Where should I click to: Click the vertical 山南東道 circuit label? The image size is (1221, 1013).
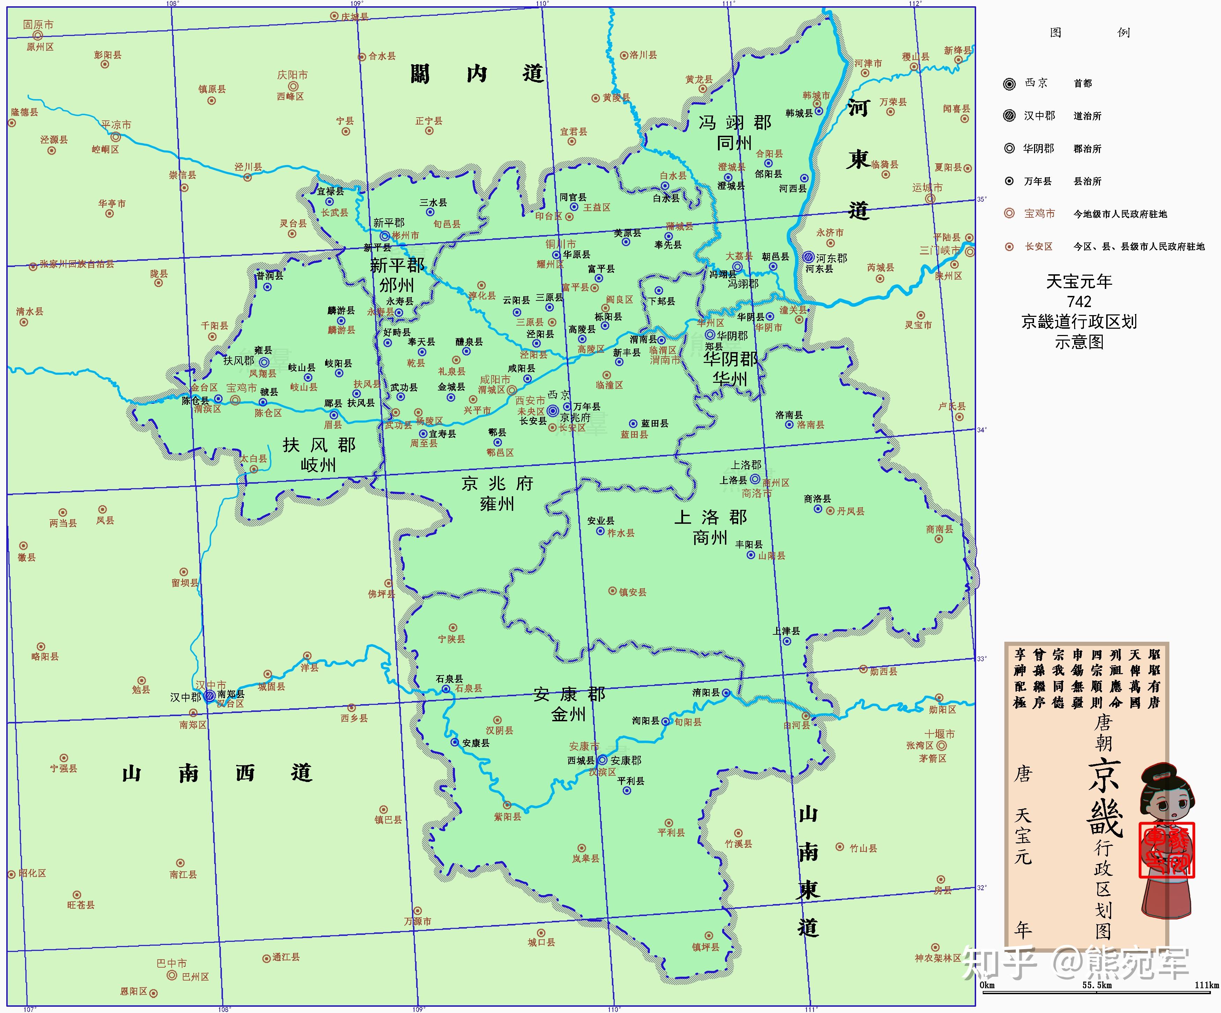tap(808, 871)
